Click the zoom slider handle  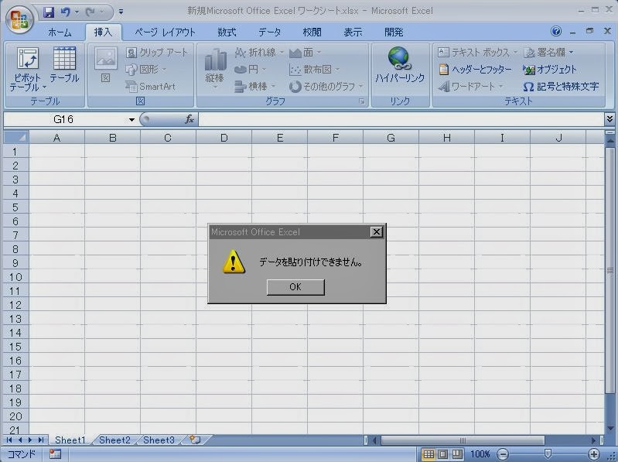pos(548,454)
